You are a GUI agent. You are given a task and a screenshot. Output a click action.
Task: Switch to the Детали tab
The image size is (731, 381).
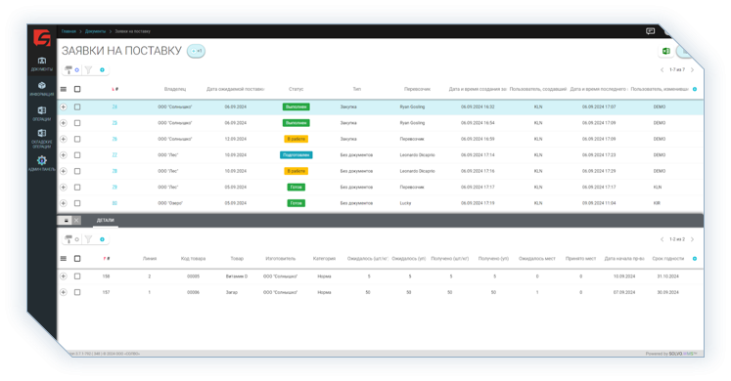click(106, 221)
